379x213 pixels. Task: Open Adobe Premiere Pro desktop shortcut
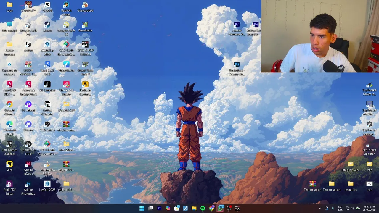237,29
